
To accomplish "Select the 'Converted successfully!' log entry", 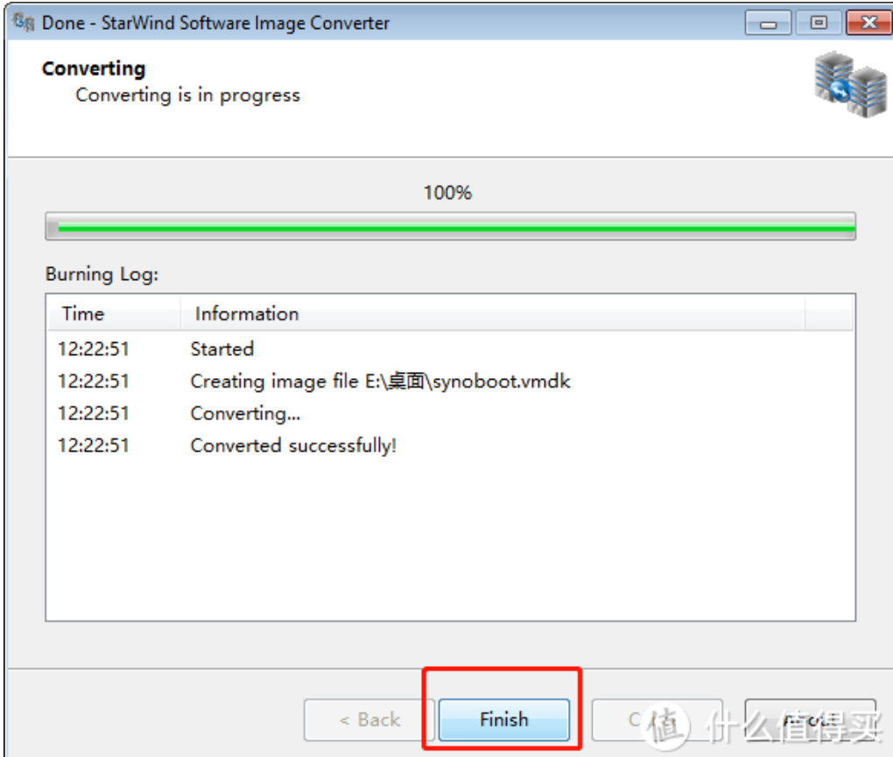I will 450,445.
